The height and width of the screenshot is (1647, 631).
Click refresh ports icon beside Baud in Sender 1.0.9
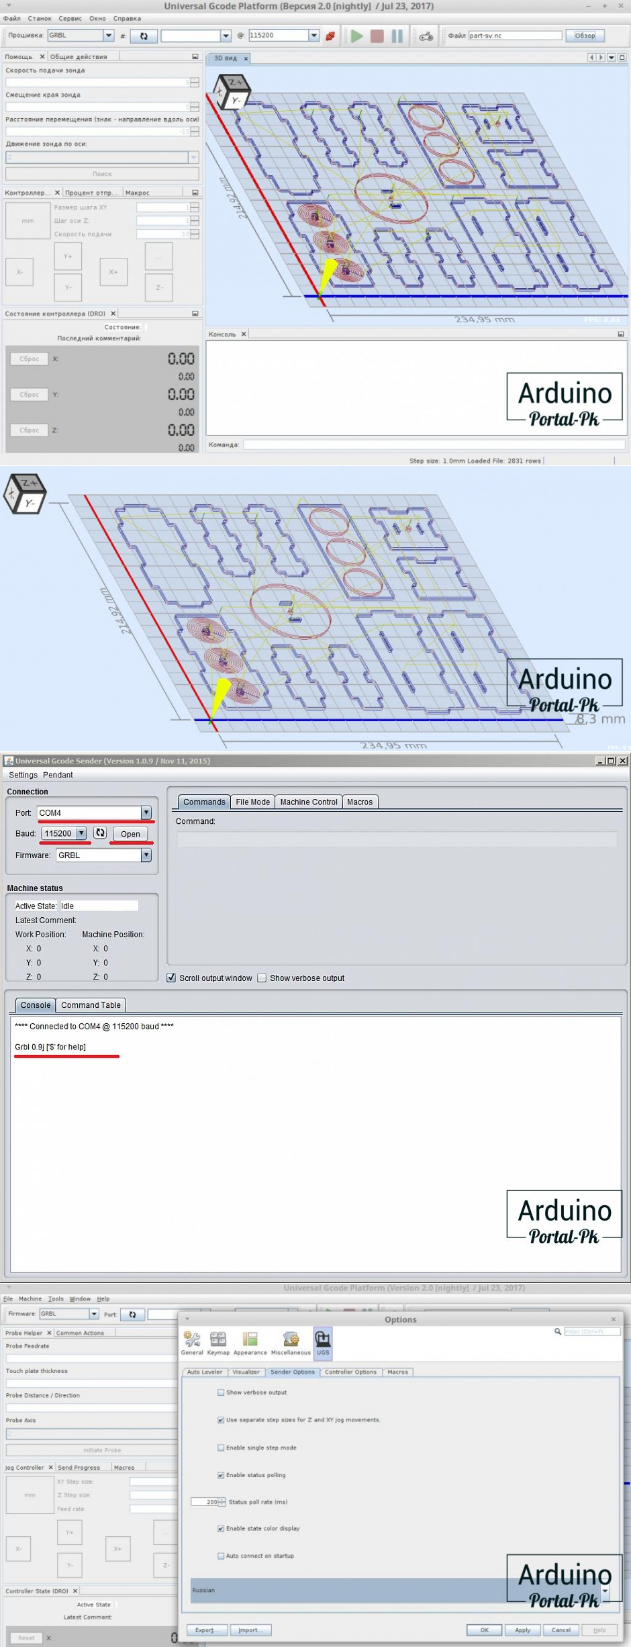click(x=100, y=833)
